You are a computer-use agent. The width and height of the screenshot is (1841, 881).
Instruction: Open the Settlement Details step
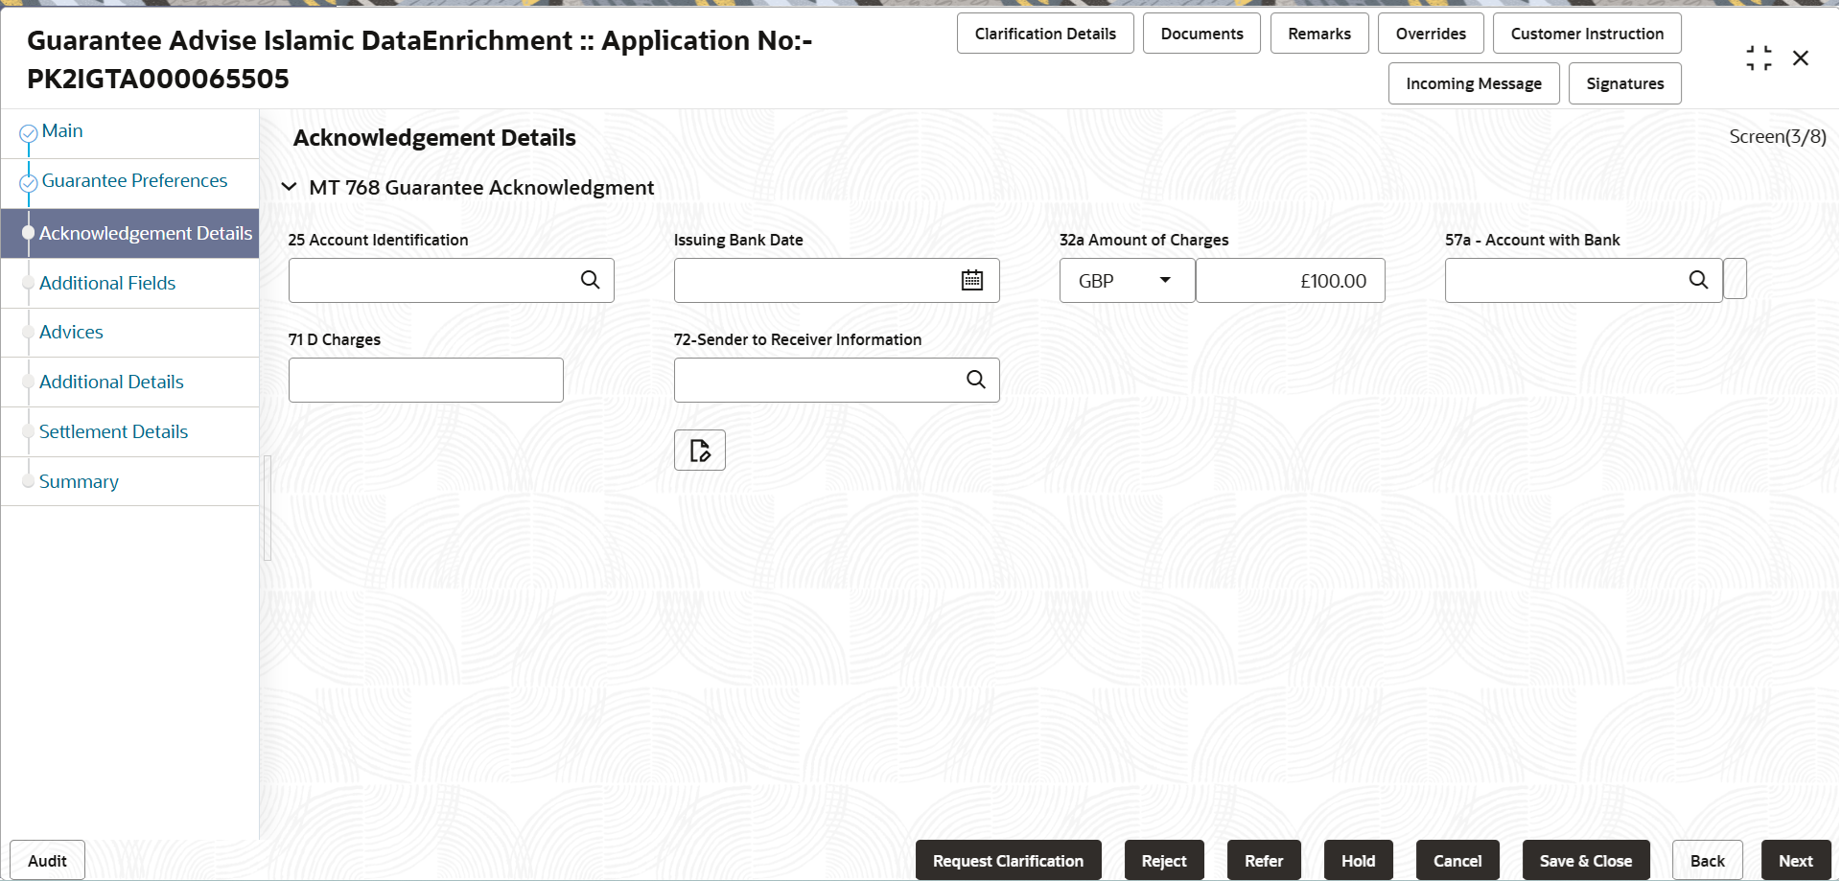click(x=113, y=431)
